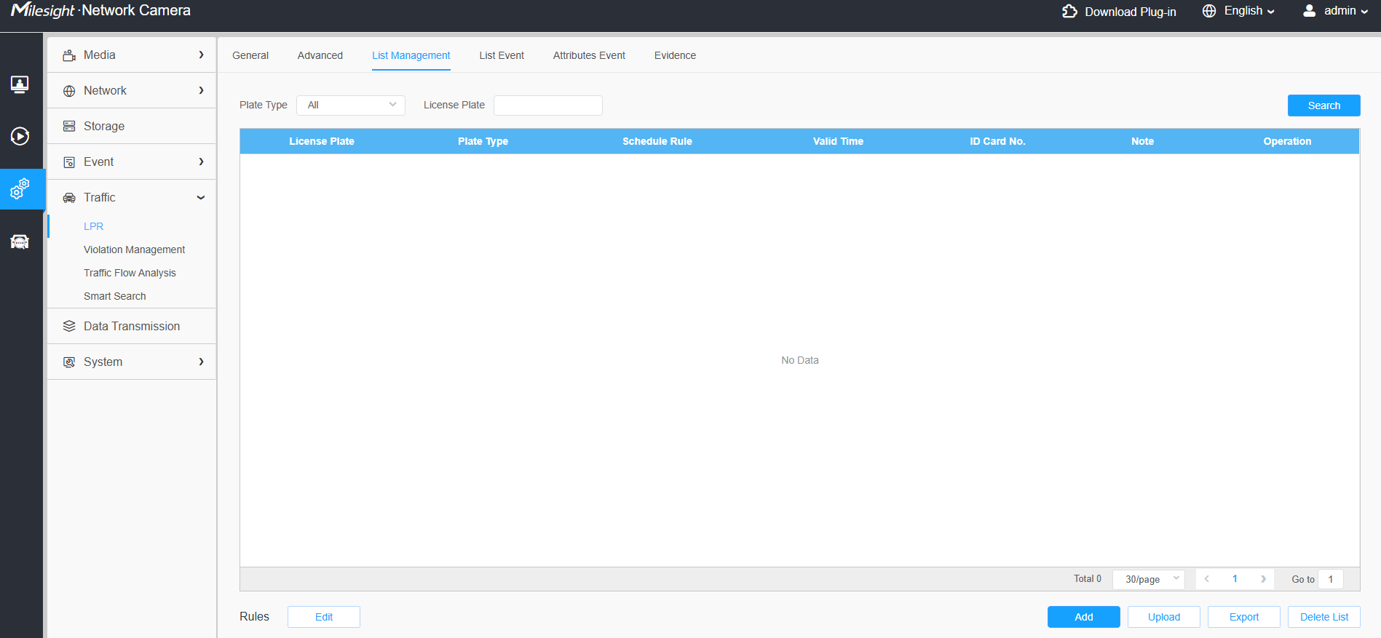Switch to the Attributes Event tab
1381x638 pixels.
tap(589, 55)
